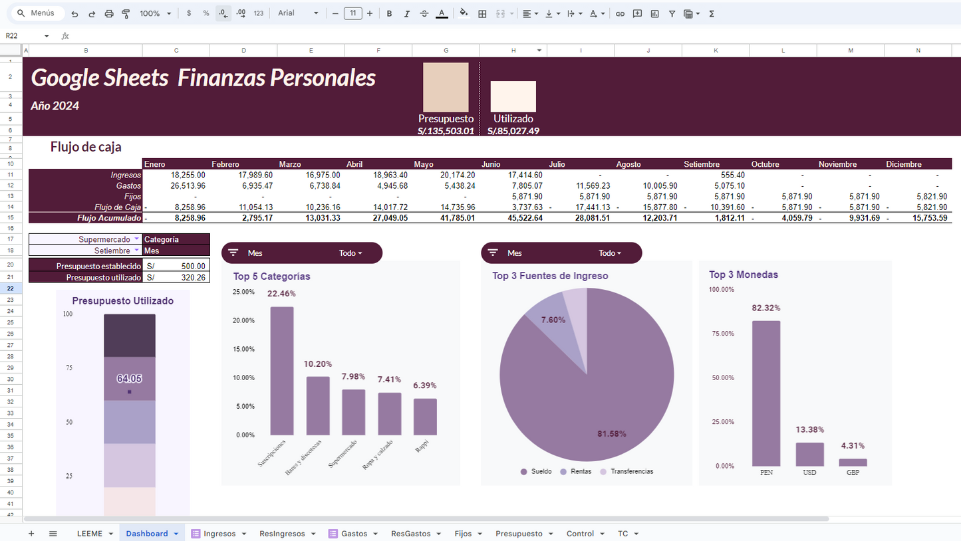Toggle bold formatting
961x541 pixels.
click(389, 13)
